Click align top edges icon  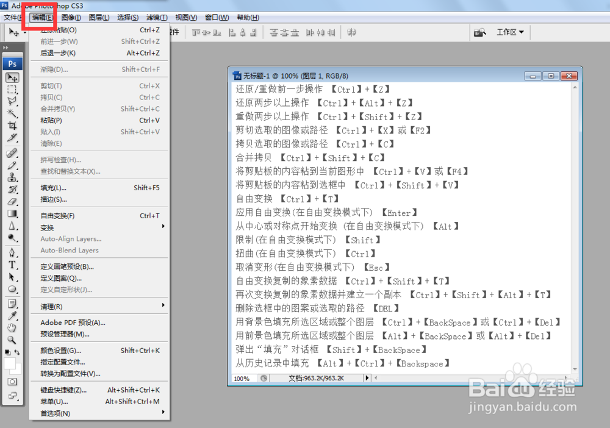(x=196, y=33)
